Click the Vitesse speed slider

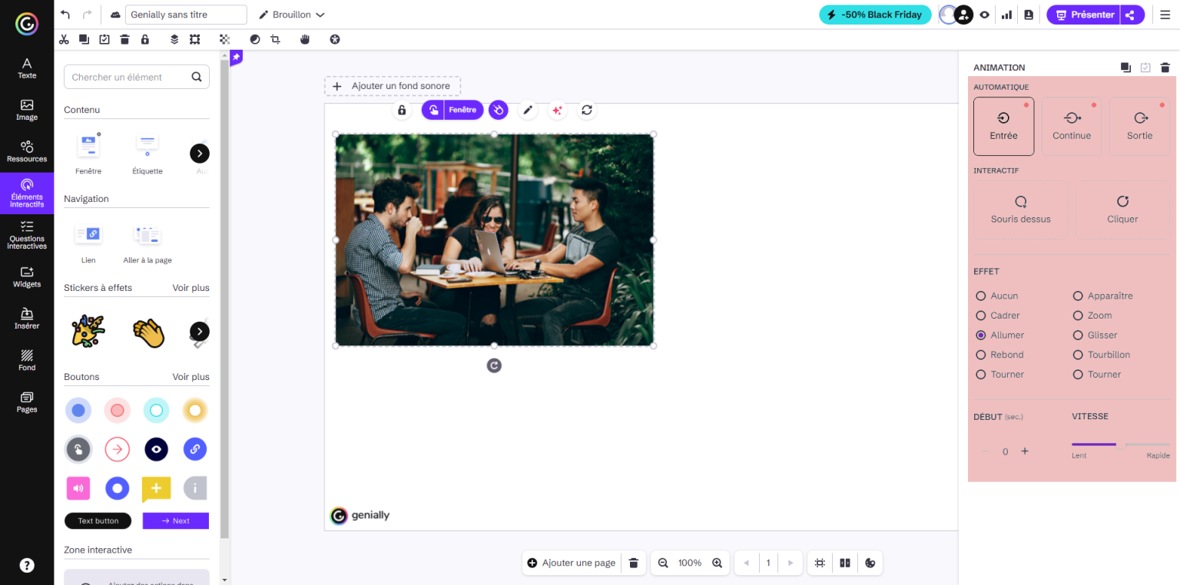[1121, 445]
